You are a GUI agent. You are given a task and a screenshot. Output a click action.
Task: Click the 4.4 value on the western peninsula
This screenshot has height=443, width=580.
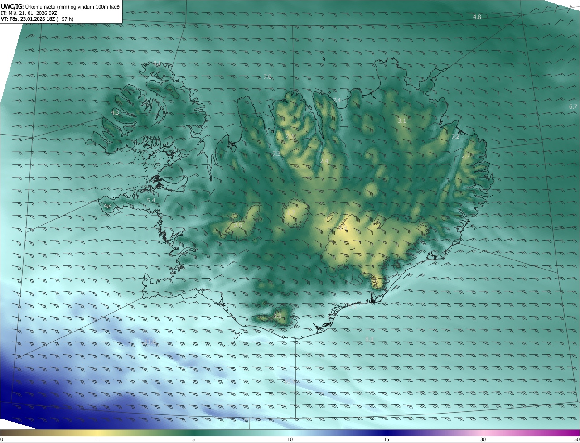click(x=107, y=206)
